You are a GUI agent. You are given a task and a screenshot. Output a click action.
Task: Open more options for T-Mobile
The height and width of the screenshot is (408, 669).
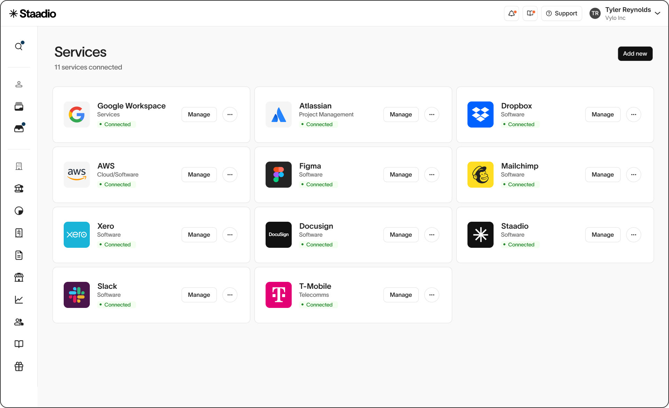432,295
